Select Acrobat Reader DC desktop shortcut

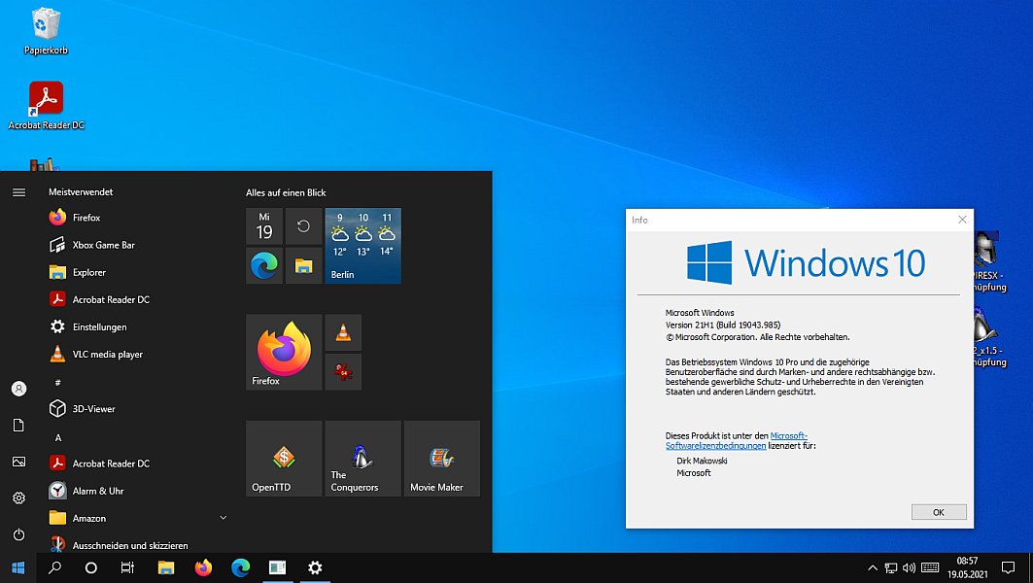click(46, 105)
